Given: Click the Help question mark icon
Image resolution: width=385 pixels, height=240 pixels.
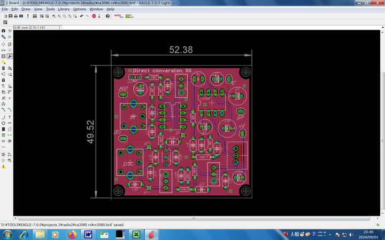Looking at the screenshot, I should (x=107, y=16).
